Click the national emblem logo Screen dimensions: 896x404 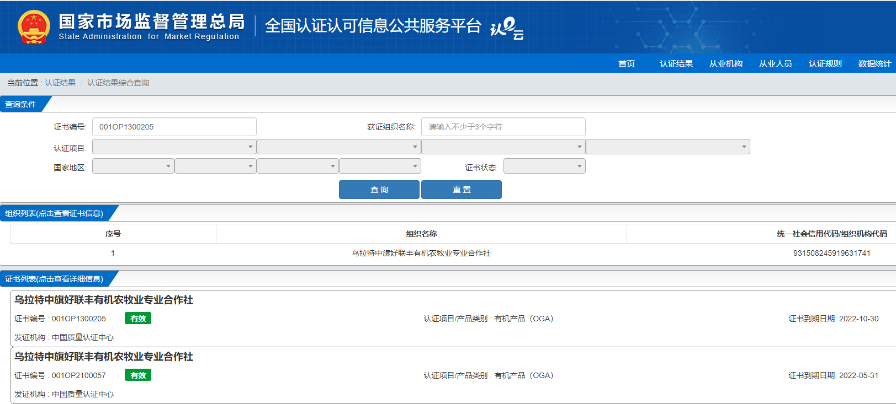click(x=34, y=27)
